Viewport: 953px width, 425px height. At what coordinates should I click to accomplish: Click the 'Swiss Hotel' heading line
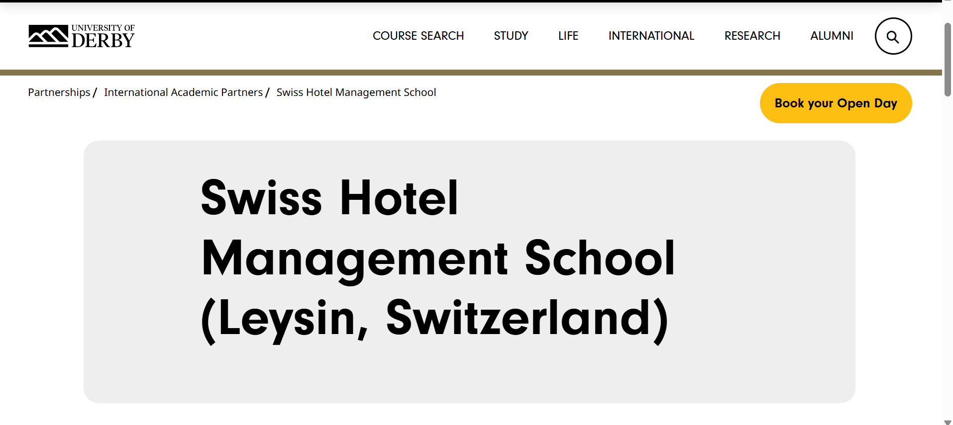click(x=329, y=198)
